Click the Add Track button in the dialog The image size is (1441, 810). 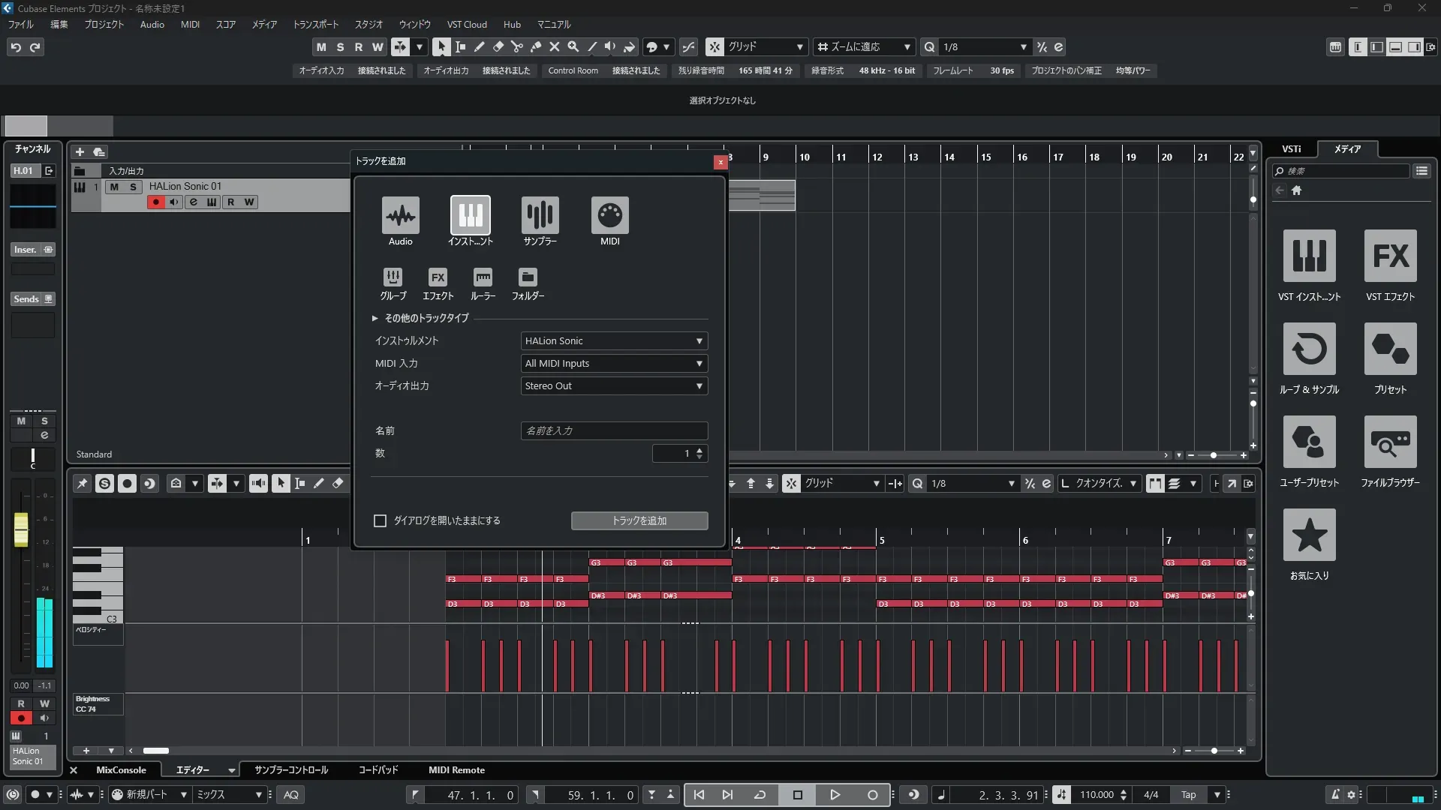[x=639, y=520]
